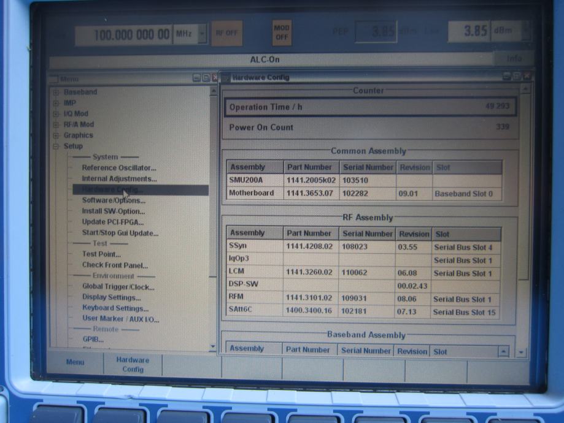This screenshot has height=423, width=564.
Task: Click Motherboard assembly cell
Action: [x=255, y=193]
